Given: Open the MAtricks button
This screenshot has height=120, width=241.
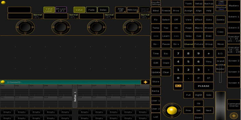Looking at the screenshot, I should pos(133,10).
